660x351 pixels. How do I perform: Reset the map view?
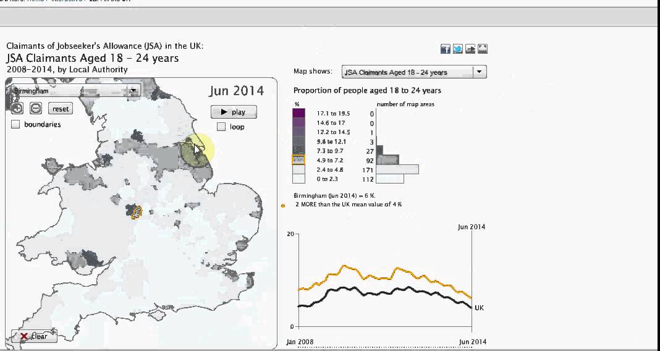[61, 109]
